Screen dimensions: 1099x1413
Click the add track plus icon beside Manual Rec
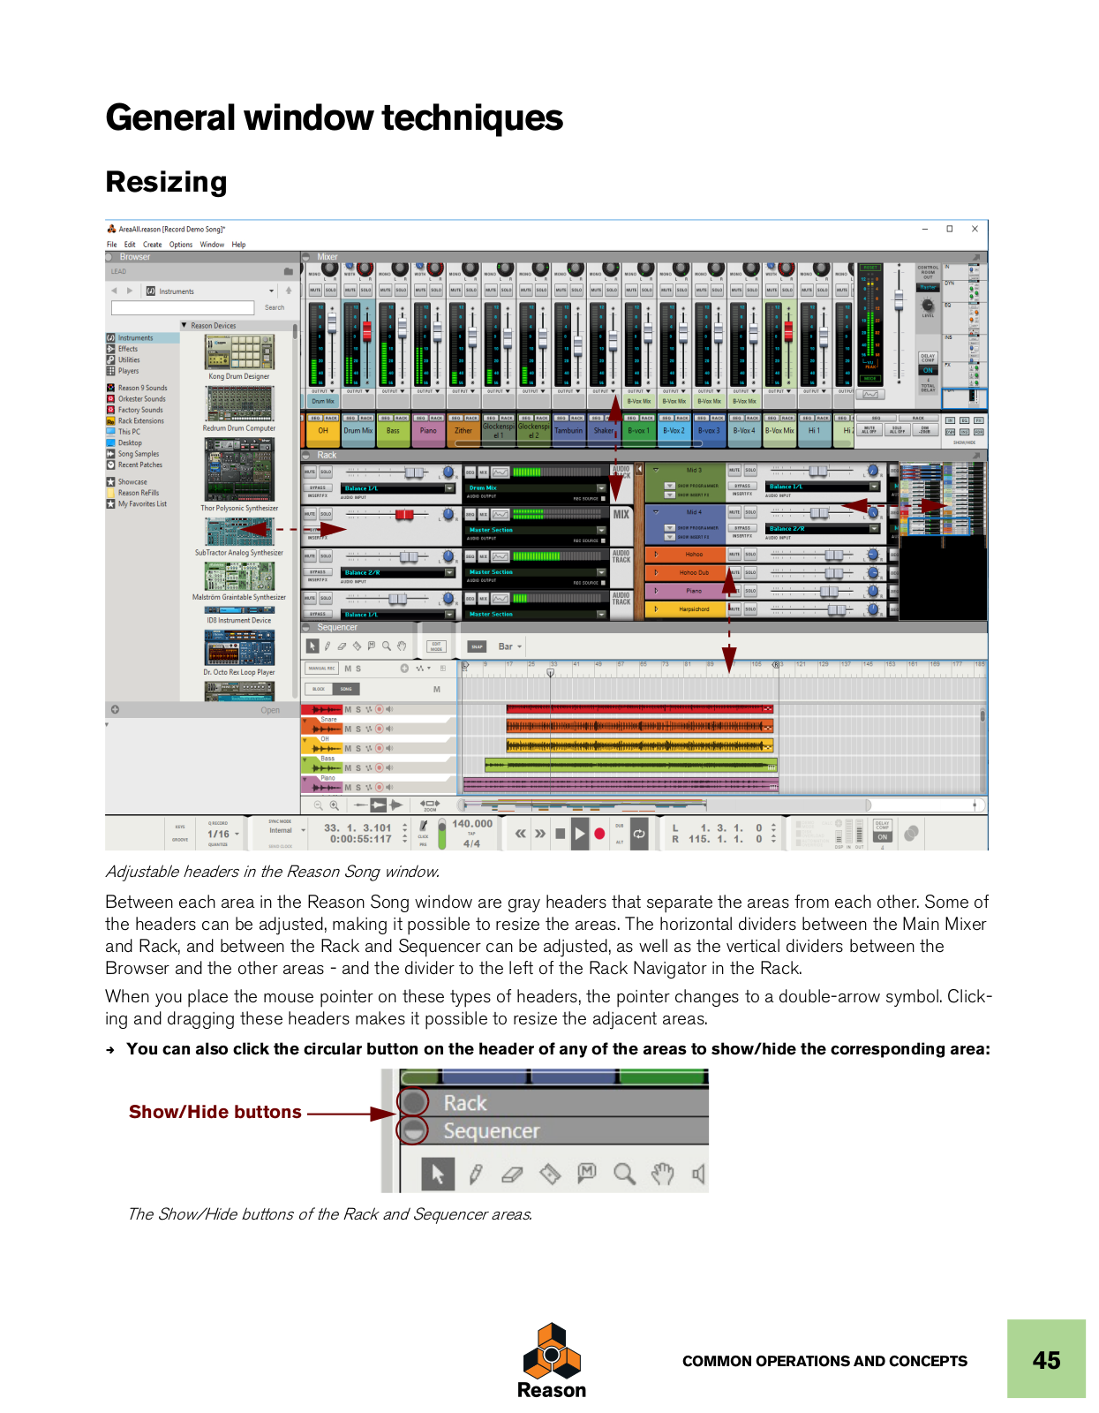(404, 669)
